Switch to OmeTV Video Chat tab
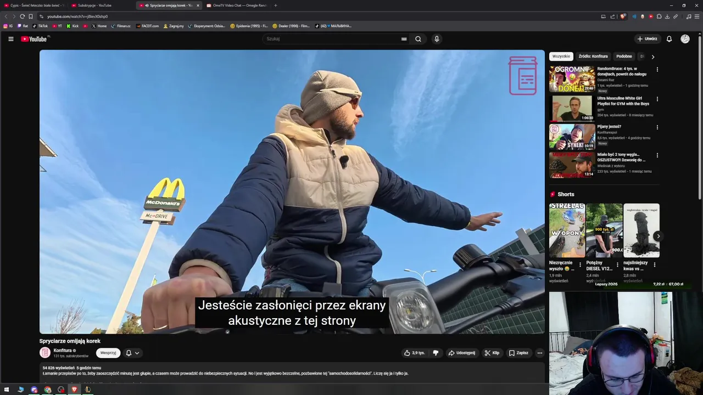The width and height of the screenshot is (703, 395). (237, 5)
